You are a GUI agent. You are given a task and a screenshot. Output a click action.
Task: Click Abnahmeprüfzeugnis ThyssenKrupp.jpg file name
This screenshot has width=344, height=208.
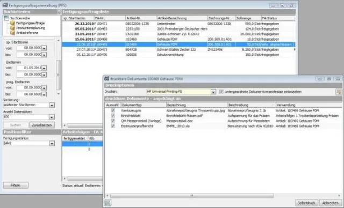point(196,110)
